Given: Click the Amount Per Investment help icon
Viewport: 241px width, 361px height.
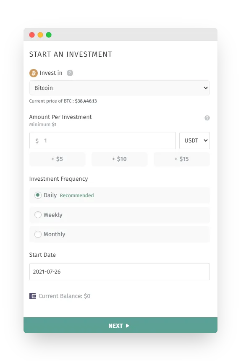Looking at the screenshot, I should [207, 118].
